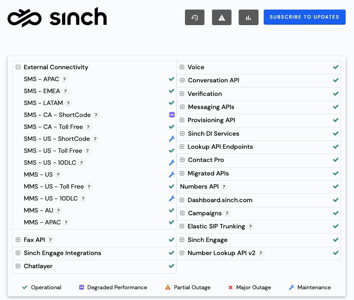Click the maintenance wrench for MMS - US - 10DLC
The image size is (354, 300).
click(x=172, y=199)
